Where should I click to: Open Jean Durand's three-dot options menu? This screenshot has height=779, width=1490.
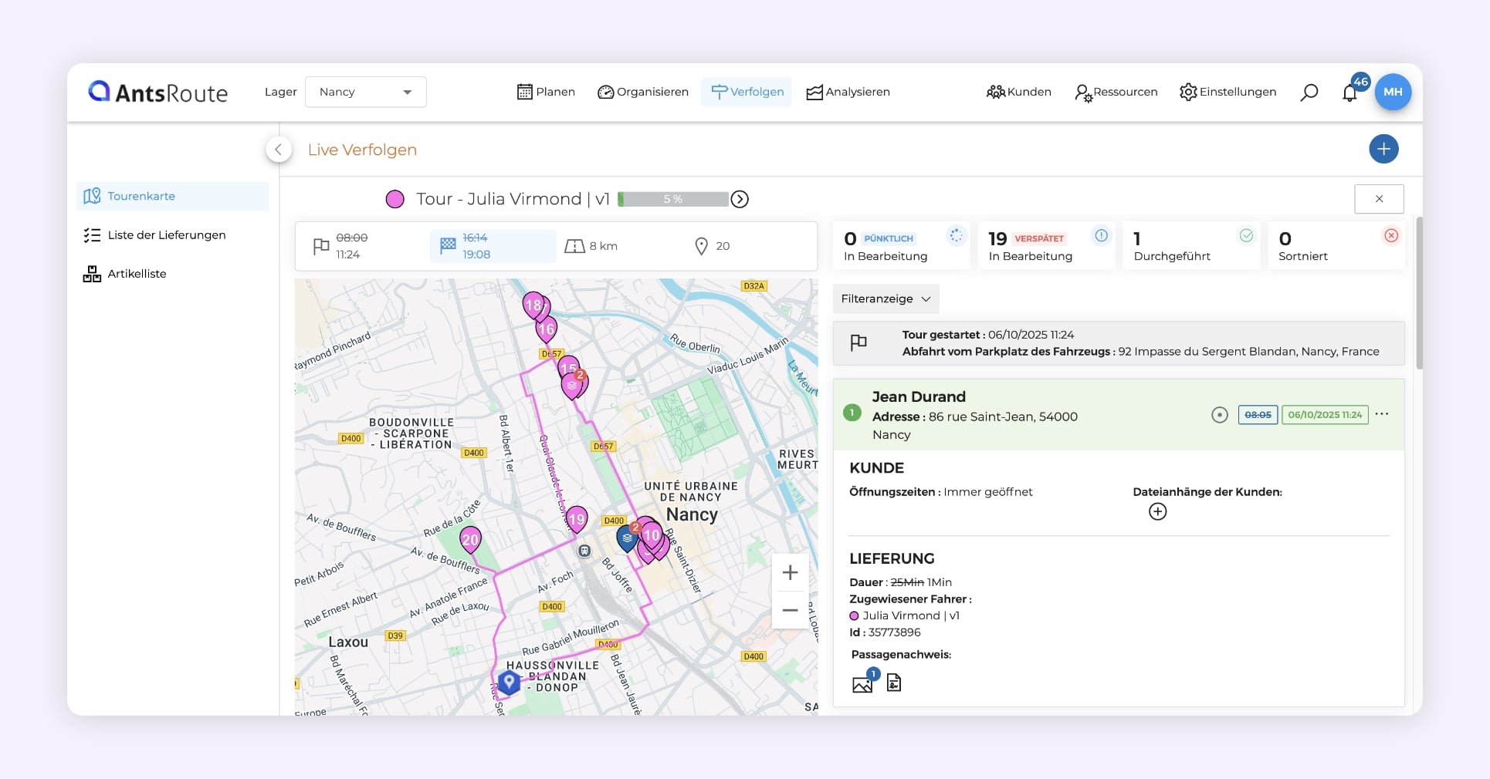1382,414
